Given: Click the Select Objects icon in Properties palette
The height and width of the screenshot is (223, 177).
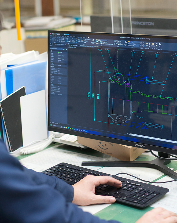Looking at the screenshot, I should [x=64, y=49].
